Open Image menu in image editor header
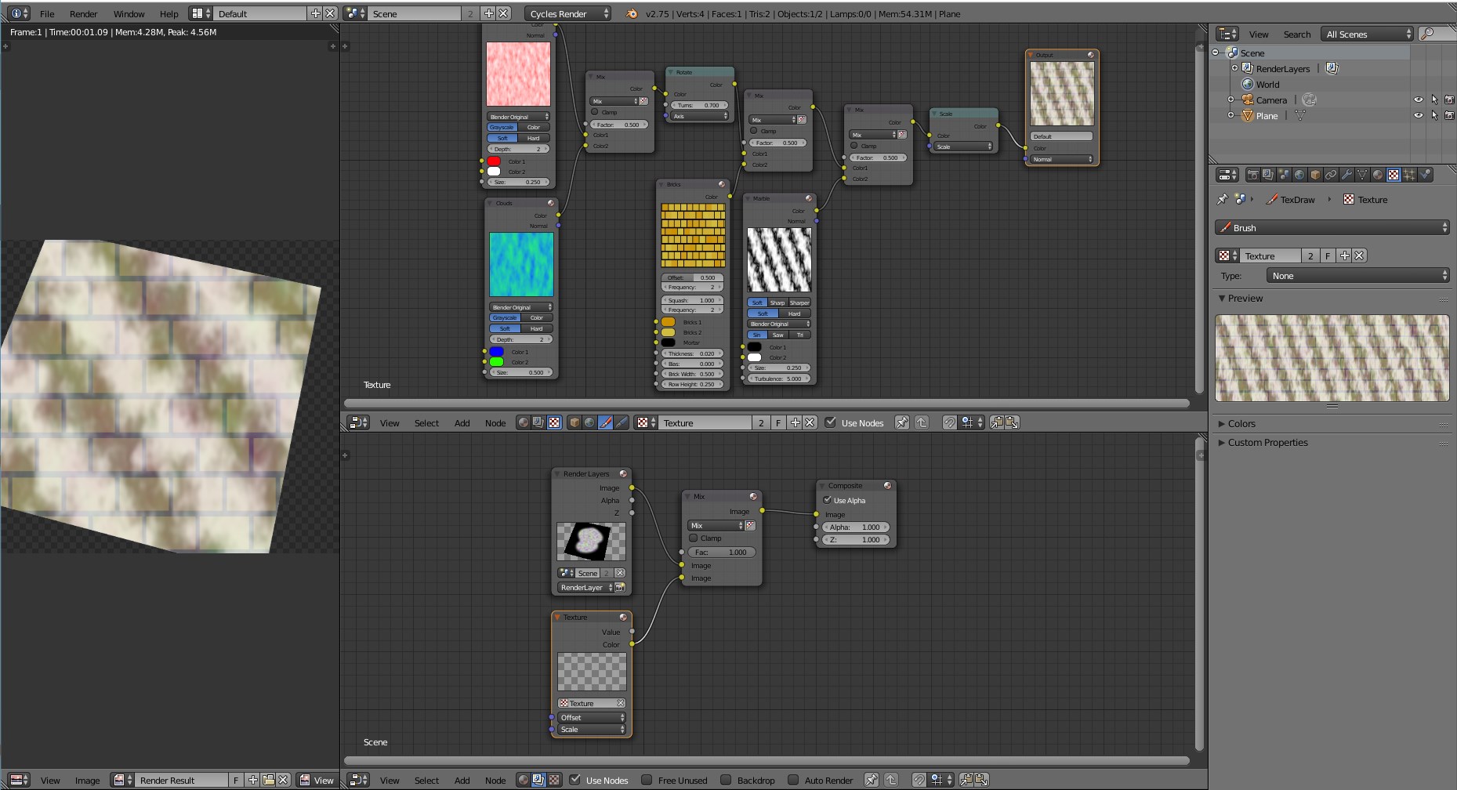 click(87, 780)
